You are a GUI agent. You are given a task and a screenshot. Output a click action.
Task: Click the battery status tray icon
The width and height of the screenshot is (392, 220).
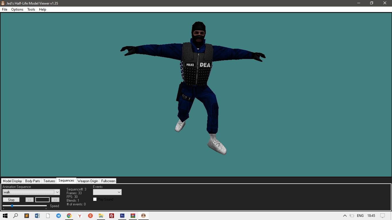pyautogui.click(x=352, y=216)
